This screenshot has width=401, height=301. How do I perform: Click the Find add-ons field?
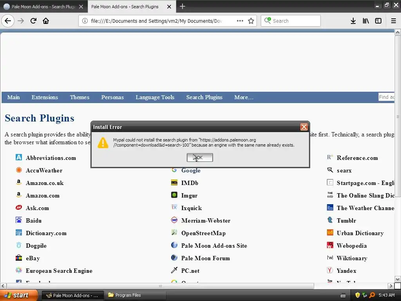(x=386, y=97)
